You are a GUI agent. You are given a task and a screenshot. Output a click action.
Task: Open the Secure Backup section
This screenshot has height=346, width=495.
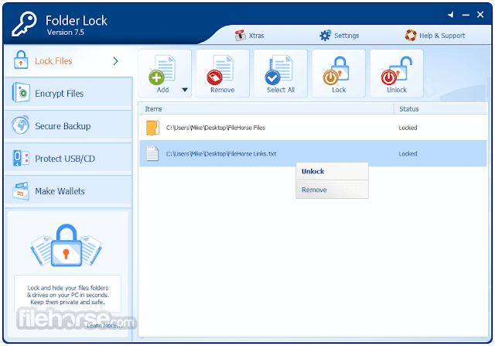pos(68,126)
